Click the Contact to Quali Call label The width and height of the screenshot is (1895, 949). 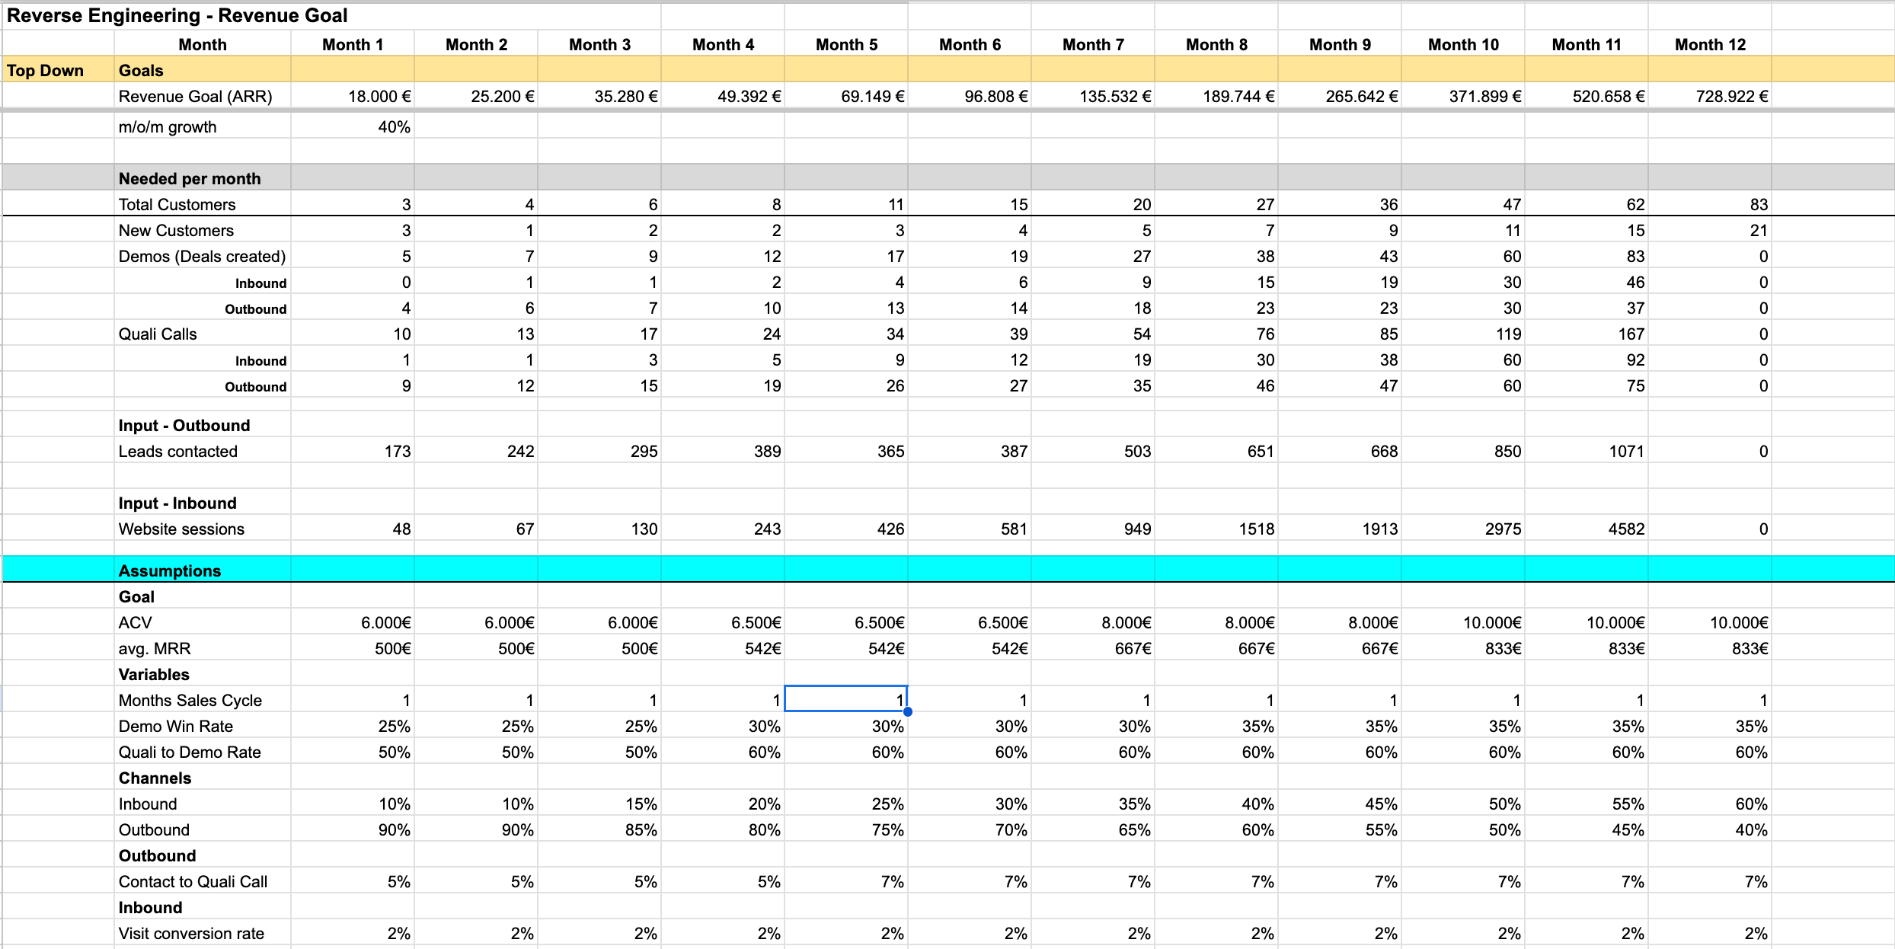click(193, 881)
